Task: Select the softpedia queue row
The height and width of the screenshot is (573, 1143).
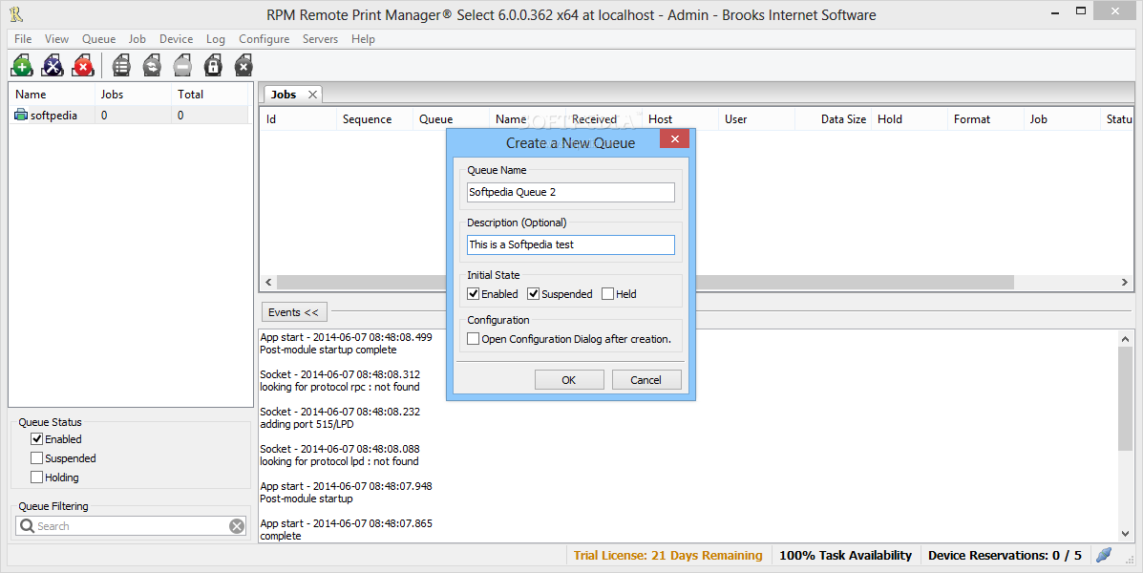Action: [x=129, y=116]
